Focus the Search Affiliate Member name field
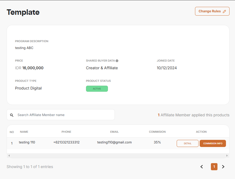 point(64,115)
